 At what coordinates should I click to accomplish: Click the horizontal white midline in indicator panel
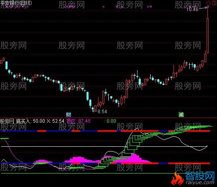[104, 146]
